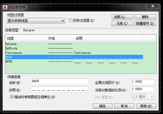
Task: Select the ByLayer linetype row
Action: [x=74, y=44]
